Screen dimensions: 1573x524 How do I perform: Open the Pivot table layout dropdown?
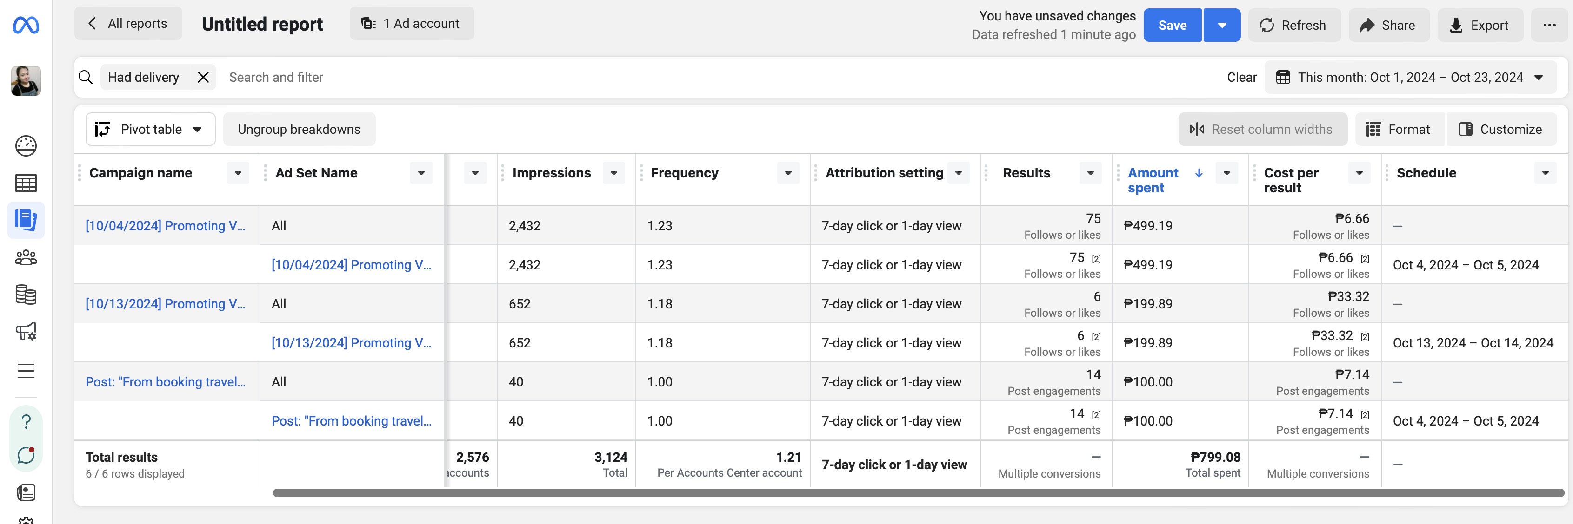click(150, 129)
